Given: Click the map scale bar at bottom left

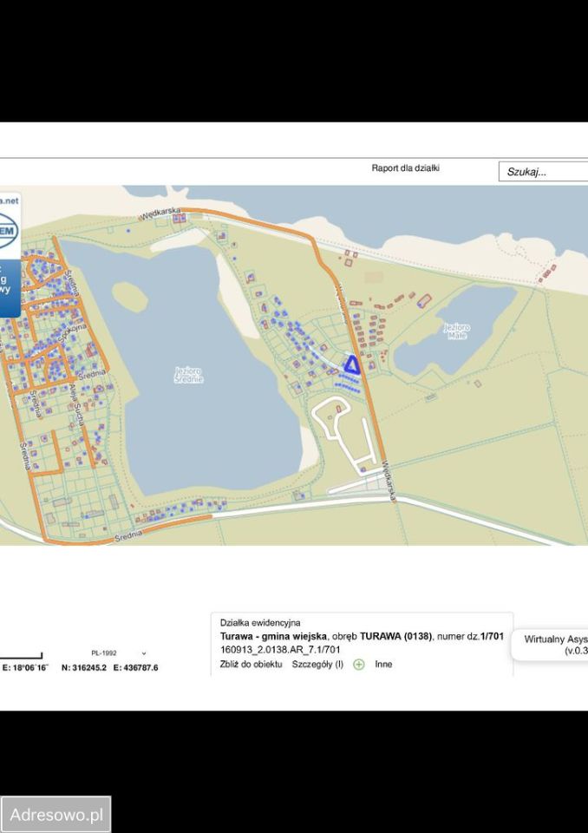Looking at the screenshot, I should point(21,655).
